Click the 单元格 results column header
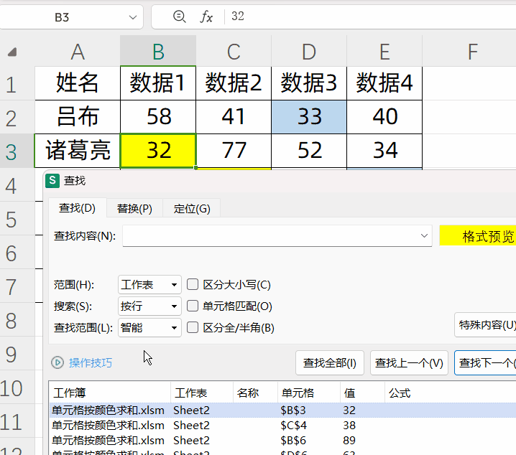This screenshot has width=516, height=455. pos(309,393)
